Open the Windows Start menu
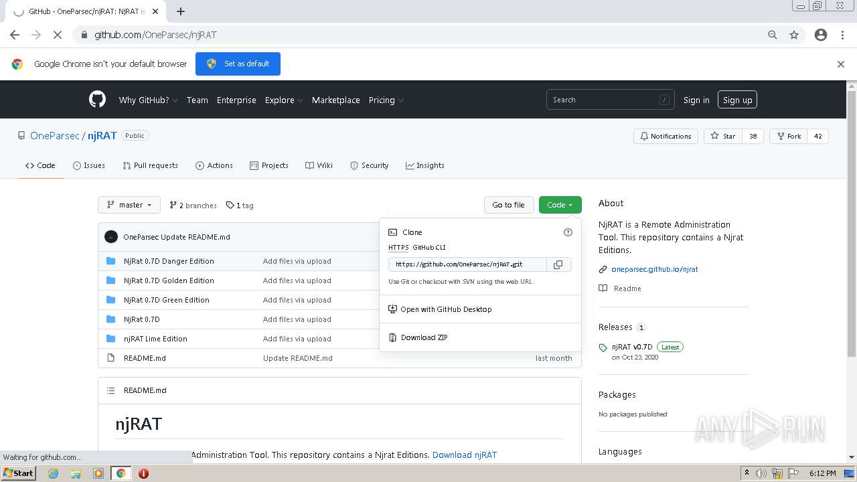This screenshot has width=857, height=482. tap(19, 473)
